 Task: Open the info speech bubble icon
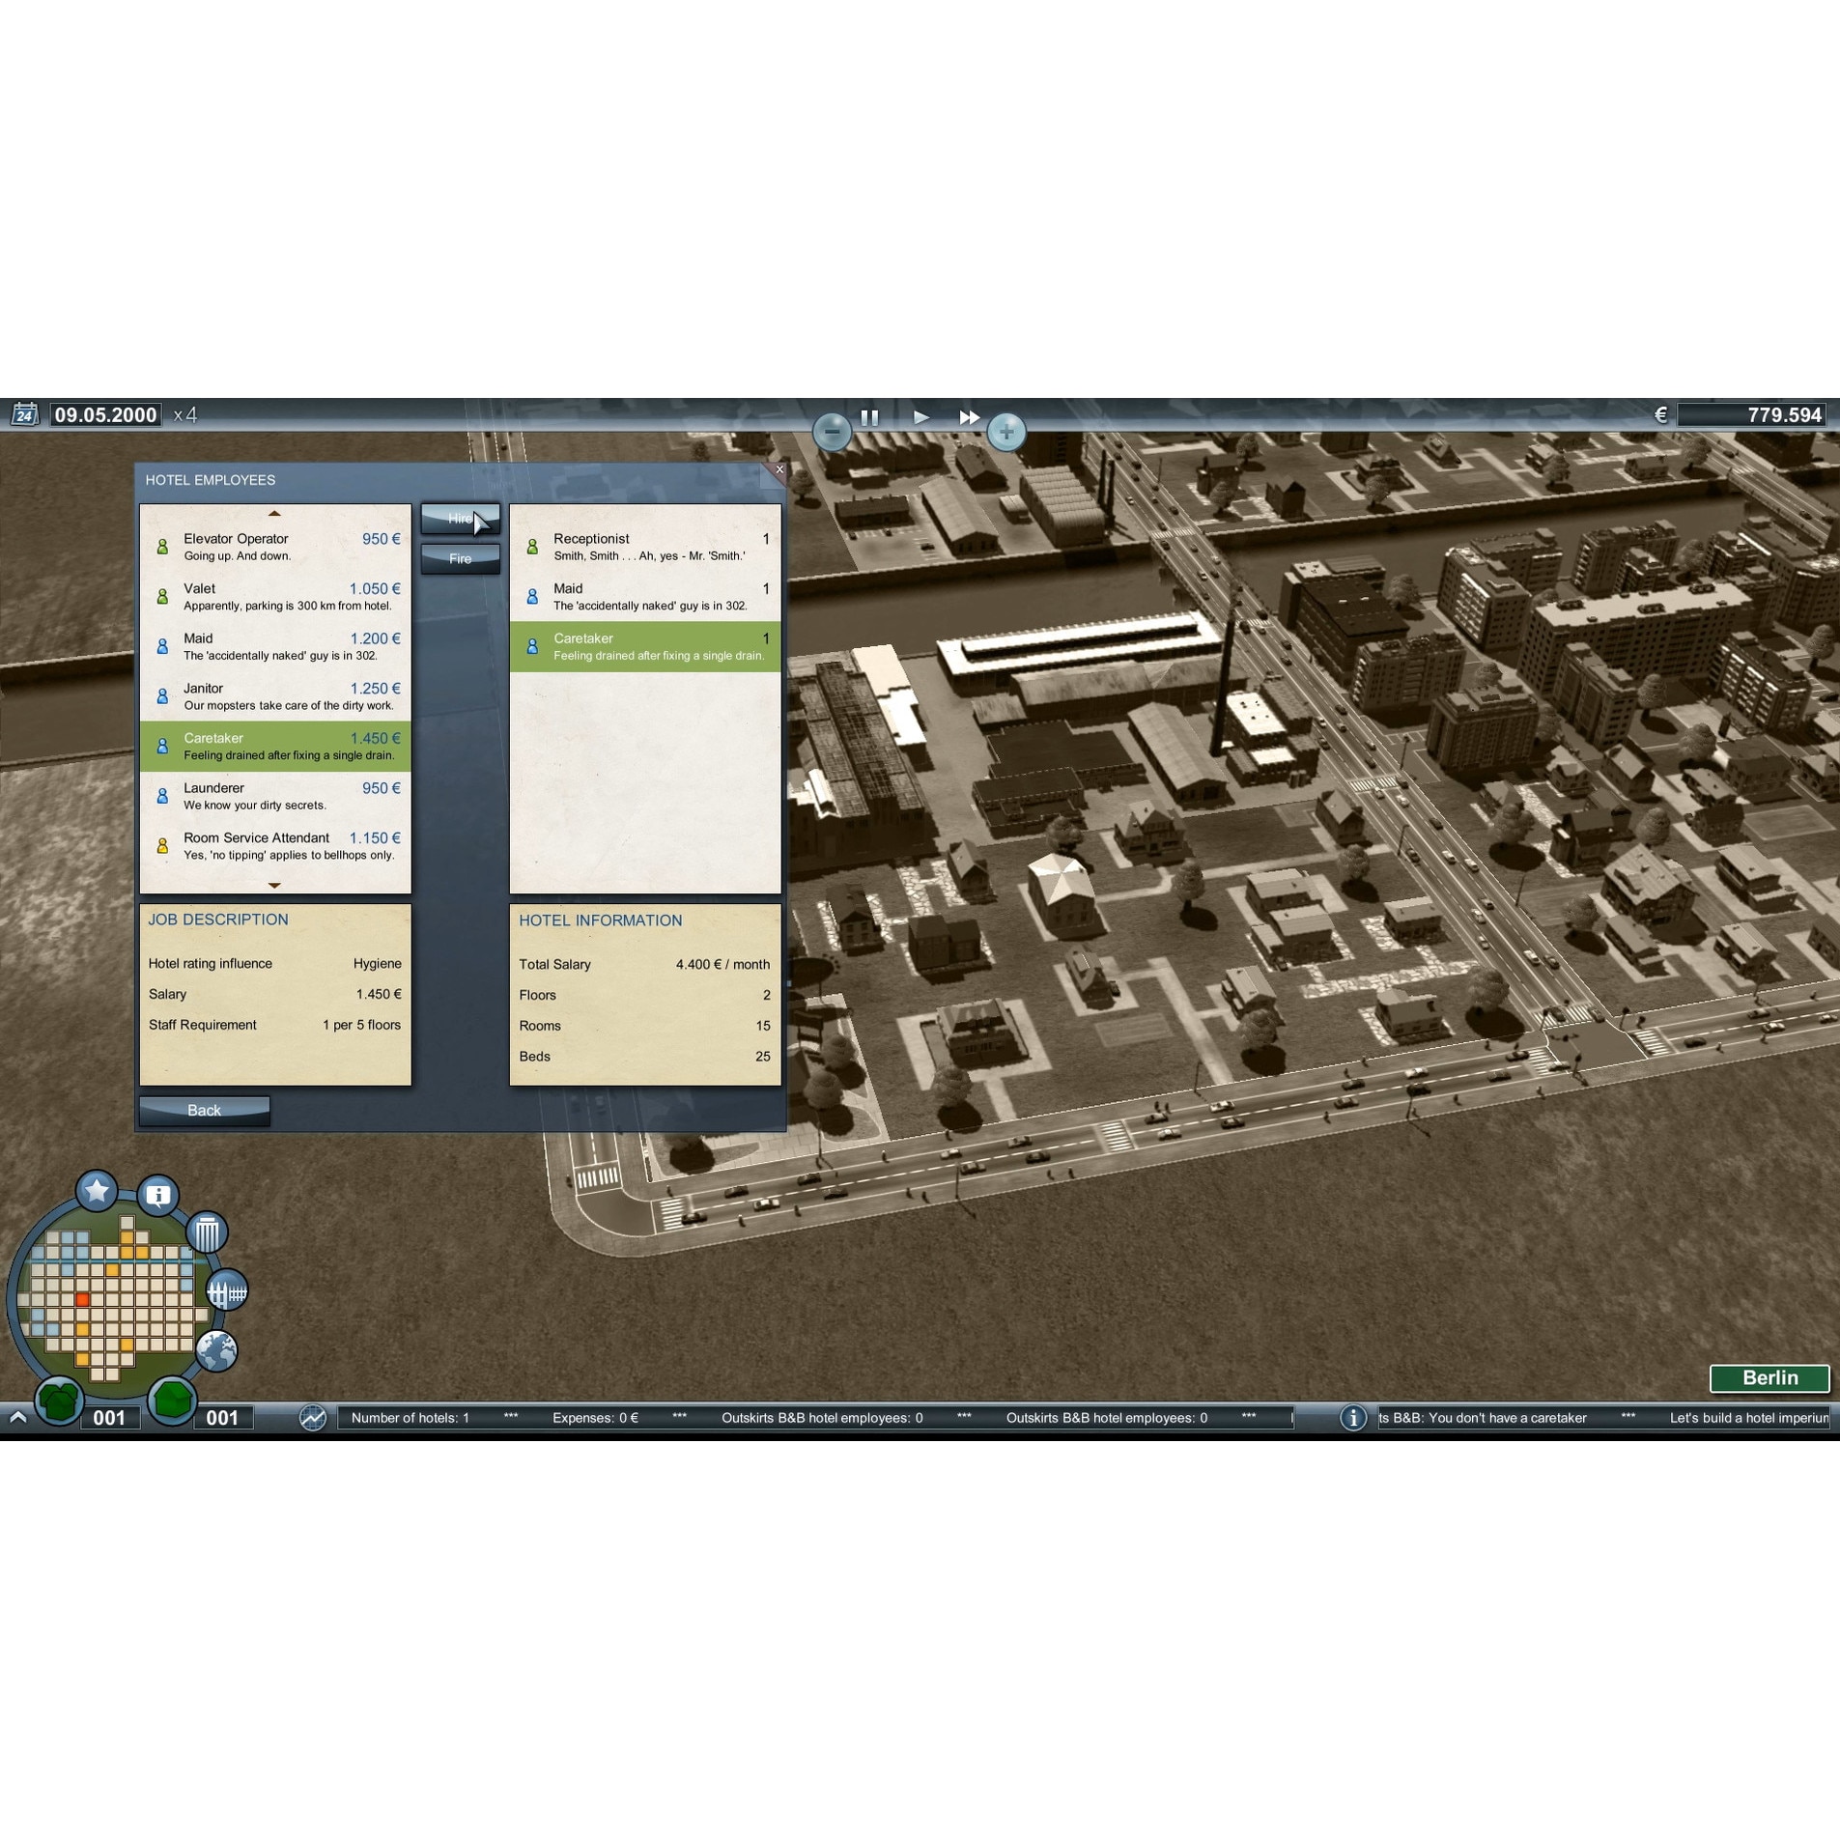158,1195
